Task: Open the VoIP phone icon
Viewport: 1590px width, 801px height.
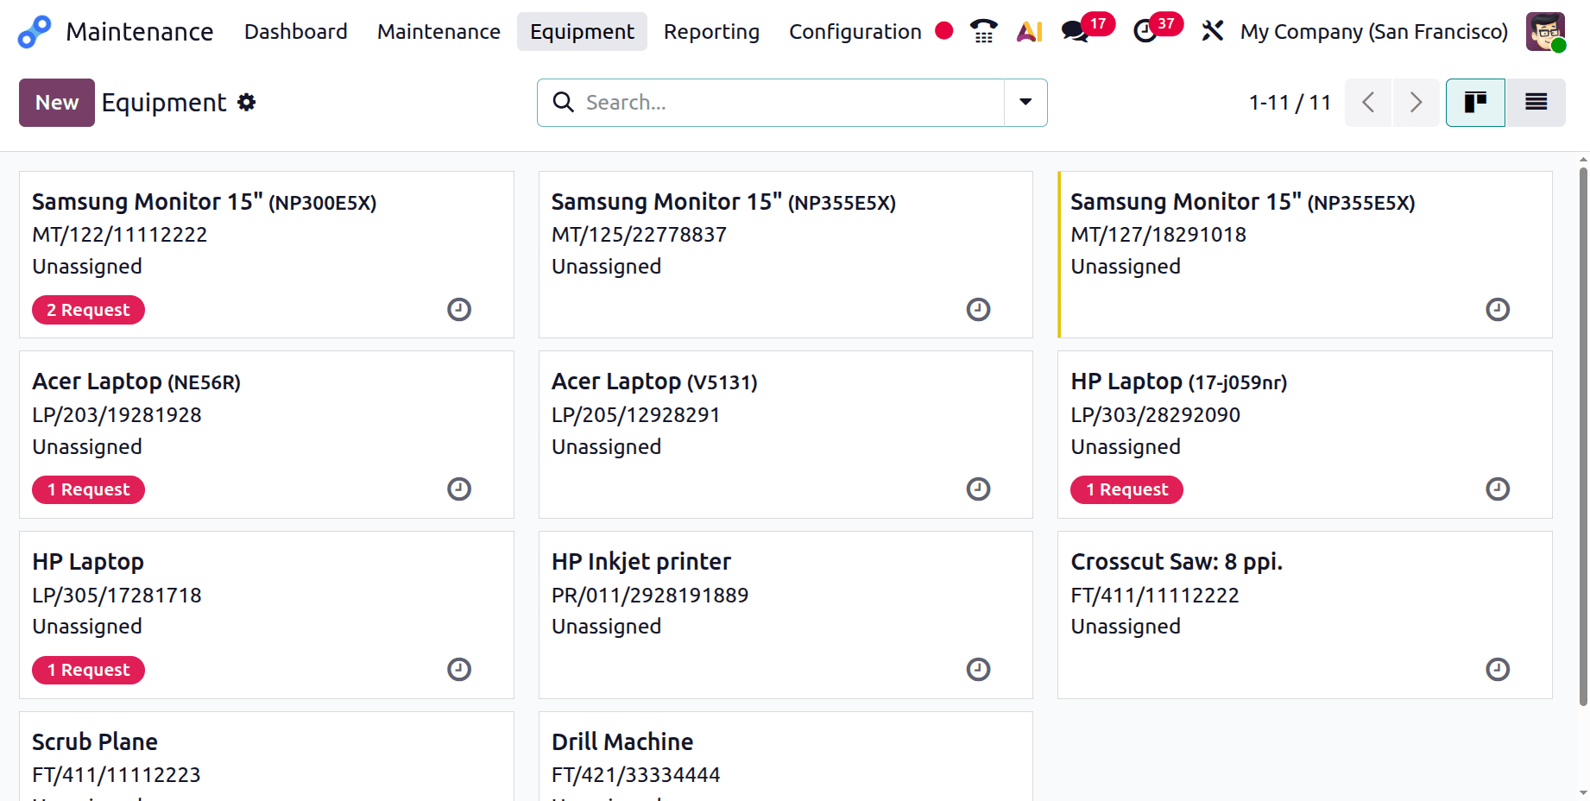Action: click(984, 31)
